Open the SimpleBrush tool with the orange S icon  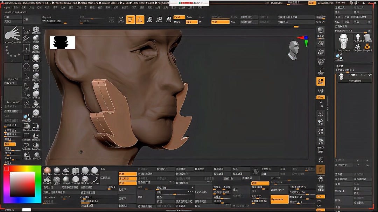[x=367, y=46]
